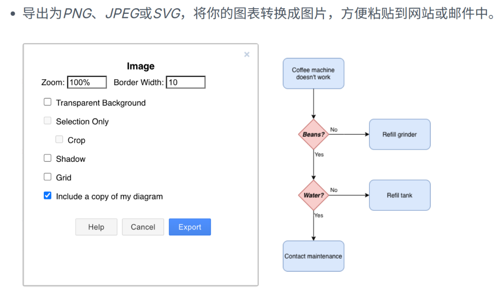Click the blue Export button
Screen dimensions: 498x296
(190, 227)
